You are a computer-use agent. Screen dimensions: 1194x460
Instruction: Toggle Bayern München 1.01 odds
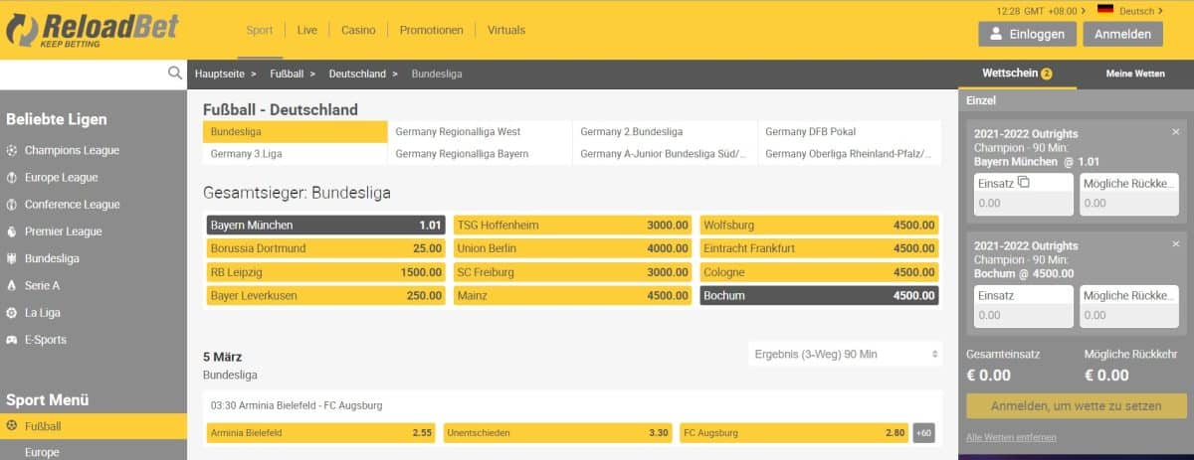pos(326,225)
